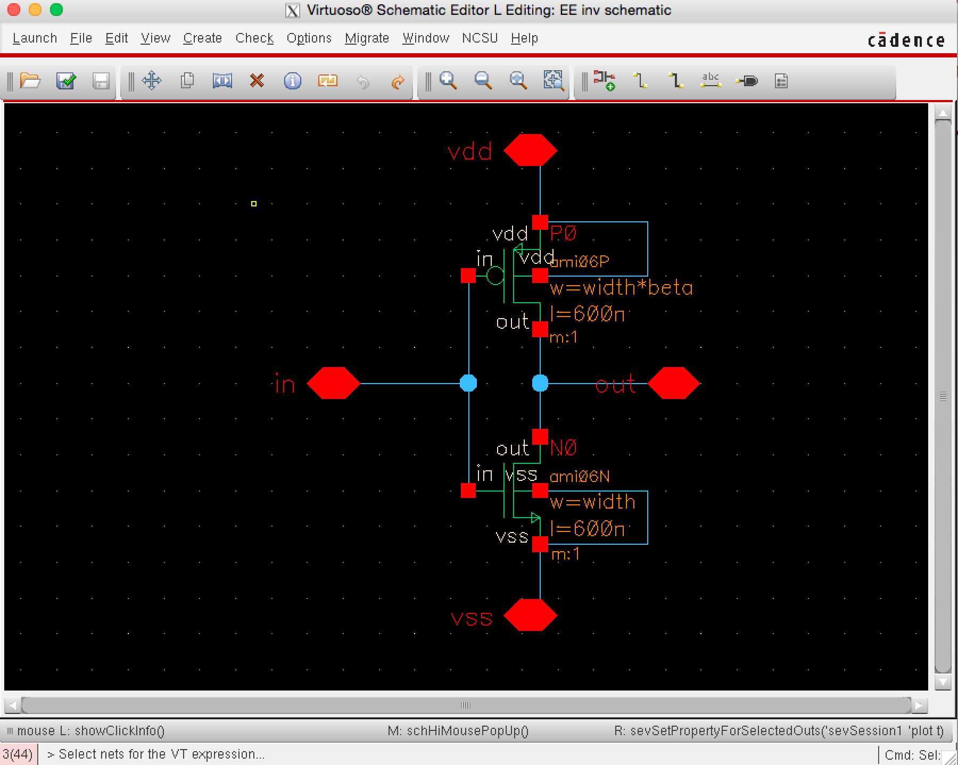
Task: Expand the Check menu
Action: (254, 38)
